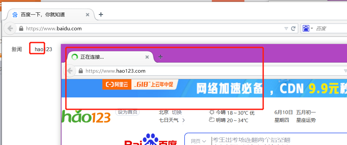Close the 正在连接... tab
347x145 pixels.
point(147,57)
